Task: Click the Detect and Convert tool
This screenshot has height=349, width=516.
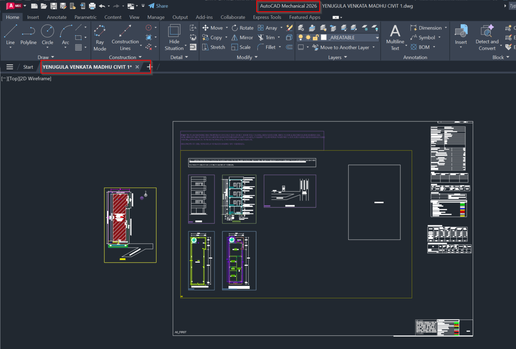Action: [x=487, y=38]
